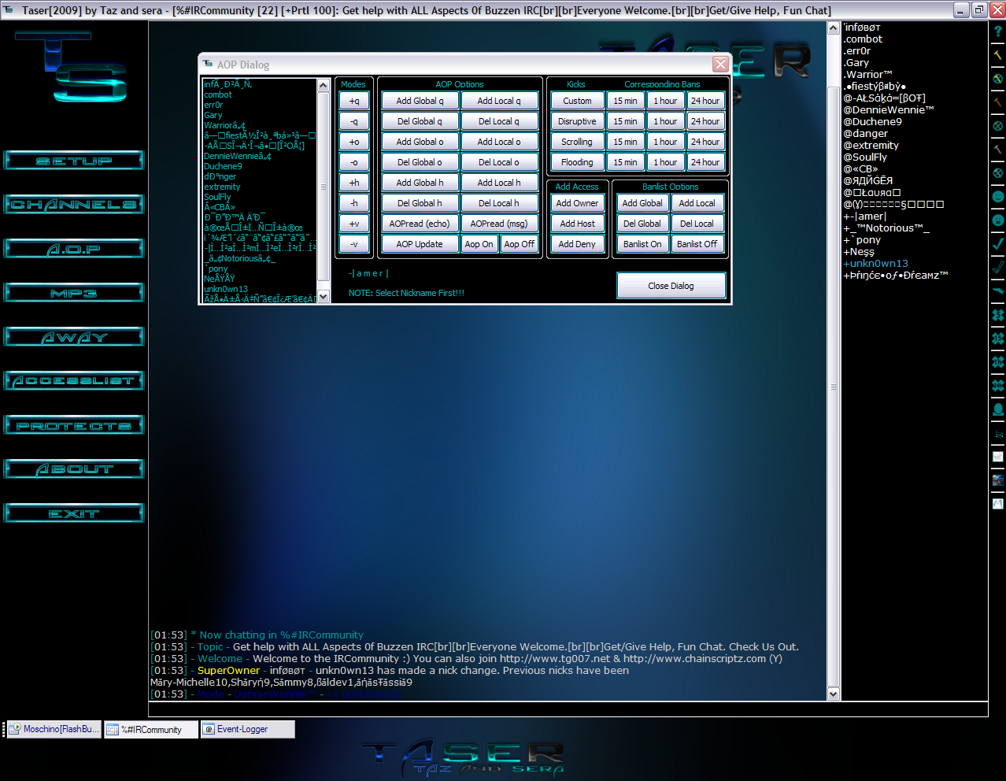Open the A.O.P sidebar menu

[x=74, y=249]
